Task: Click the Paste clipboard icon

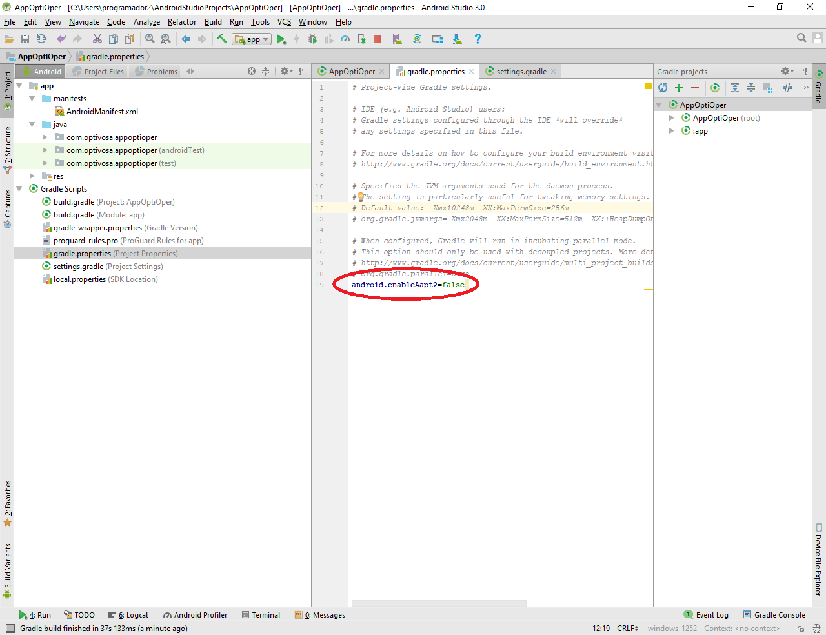Action: click(x=130, y=39)
